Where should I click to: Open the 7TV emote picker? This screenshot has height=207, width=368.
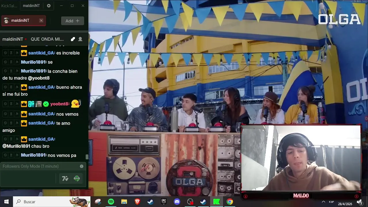pos(65,179)
